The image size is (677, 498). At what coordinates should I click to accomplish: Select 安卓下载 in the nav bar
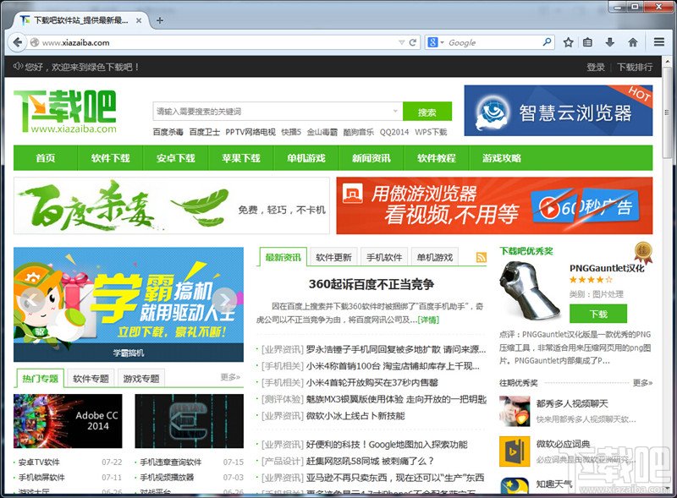pos(176,158)
